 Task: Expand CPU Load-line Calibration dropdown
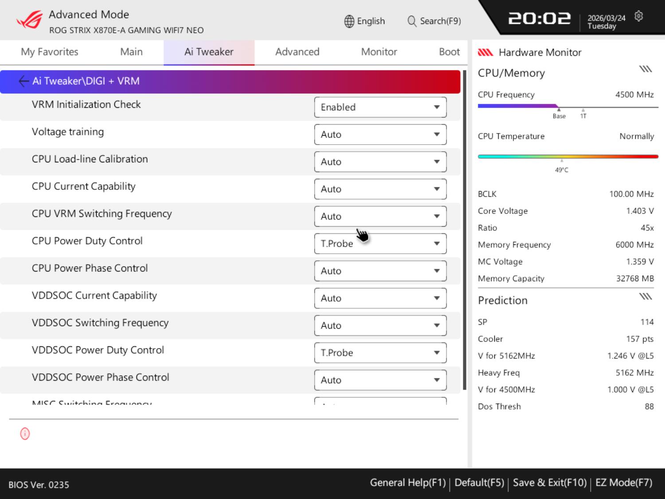point(380,162)
